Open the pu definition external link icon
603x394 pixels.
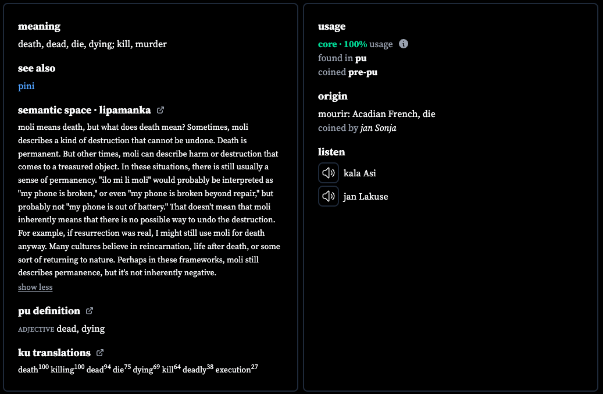[x=89, y=311]
